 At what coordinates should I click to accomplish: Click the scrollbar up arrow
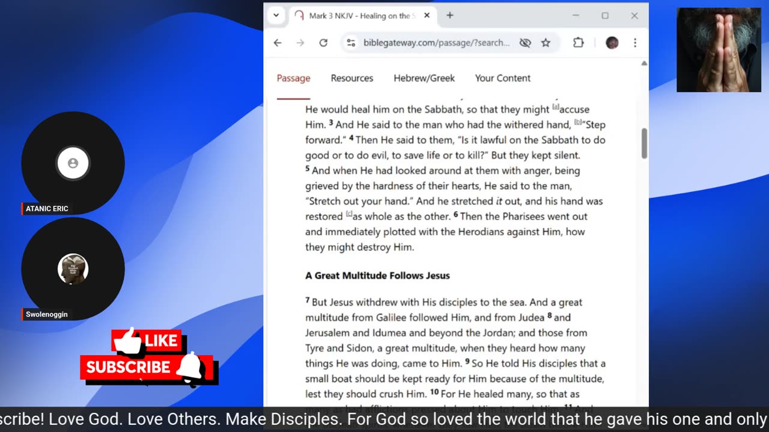pos(644,63)
